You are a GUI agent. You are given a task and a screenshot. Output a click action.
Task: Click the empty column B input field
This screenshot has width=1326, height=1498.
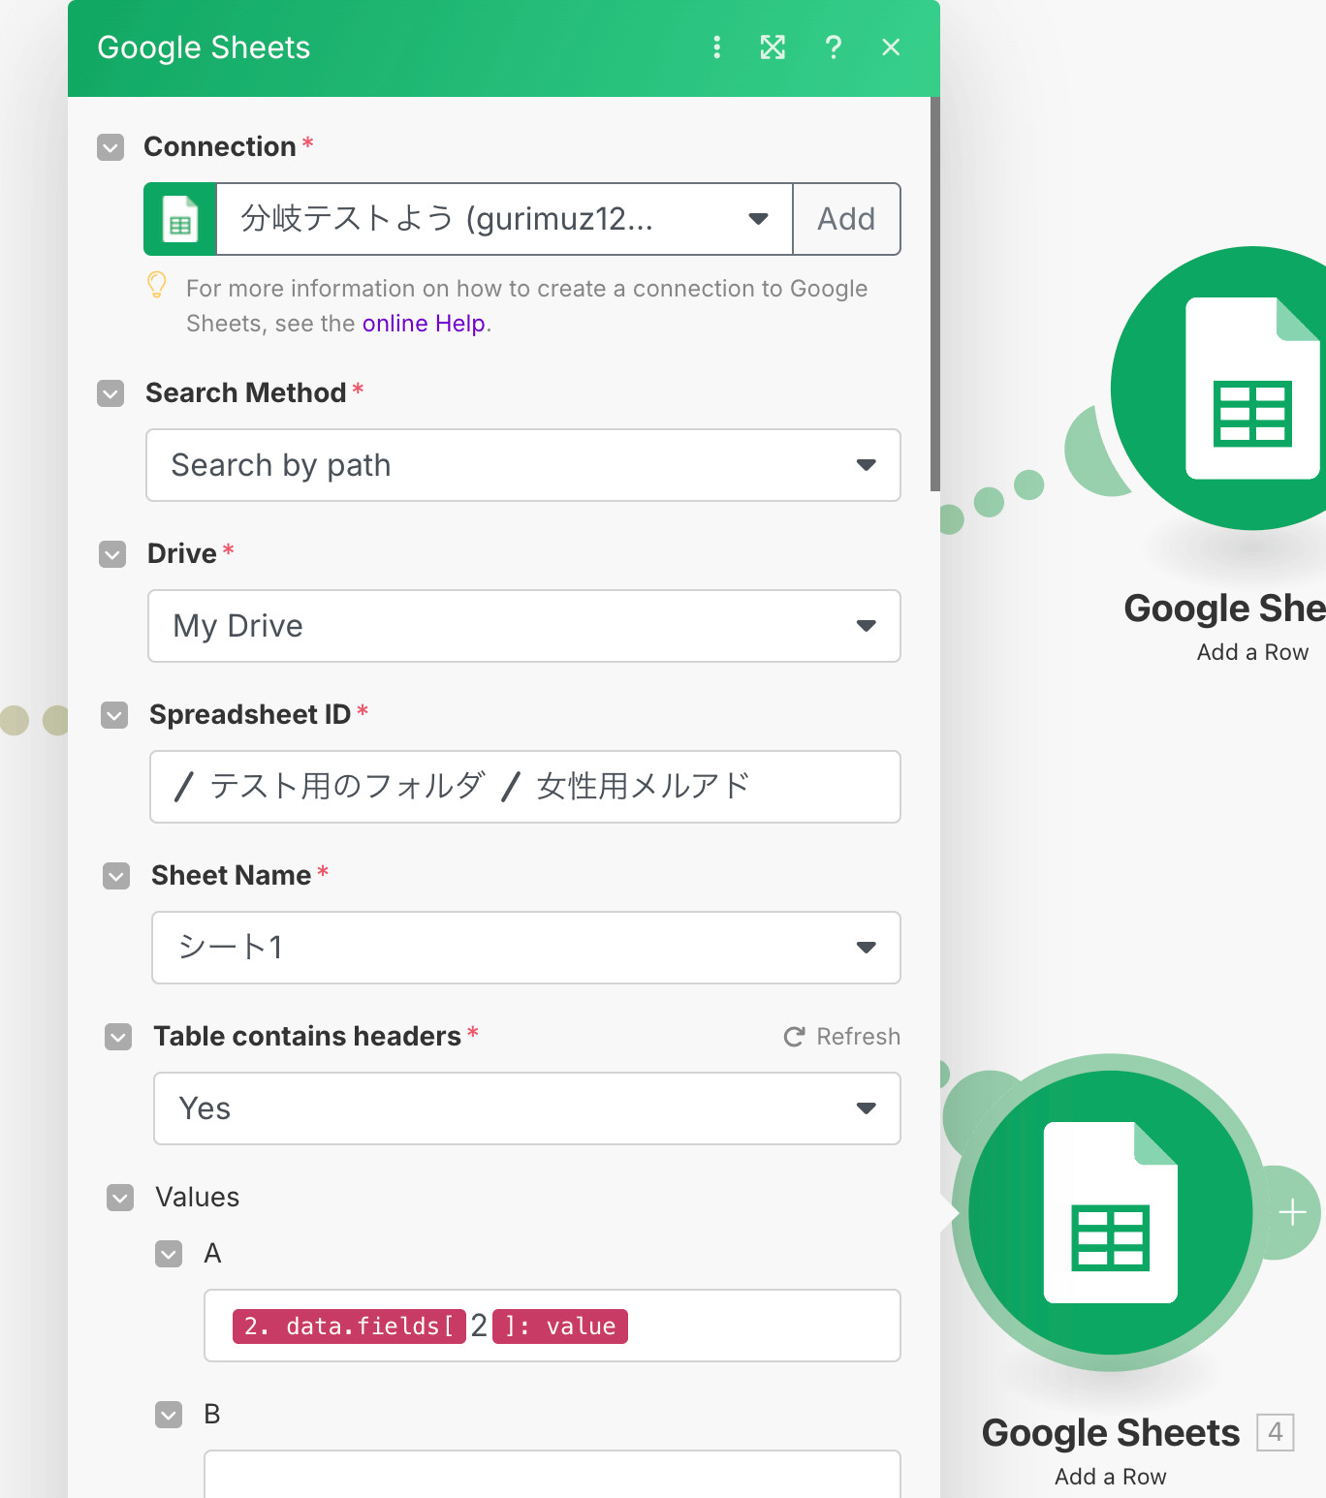pyautogui.click(x=552, y=1474)
